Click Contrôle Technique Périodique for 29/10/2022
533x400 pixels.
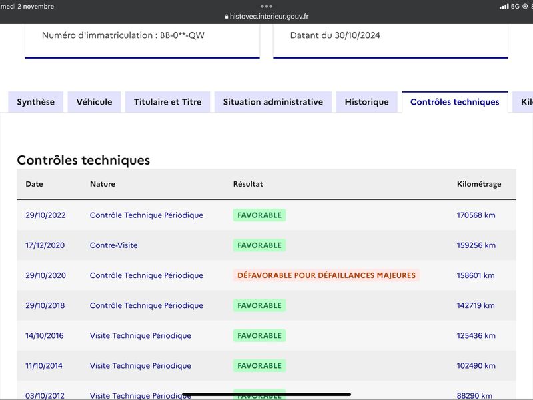(x=147, y=215)
